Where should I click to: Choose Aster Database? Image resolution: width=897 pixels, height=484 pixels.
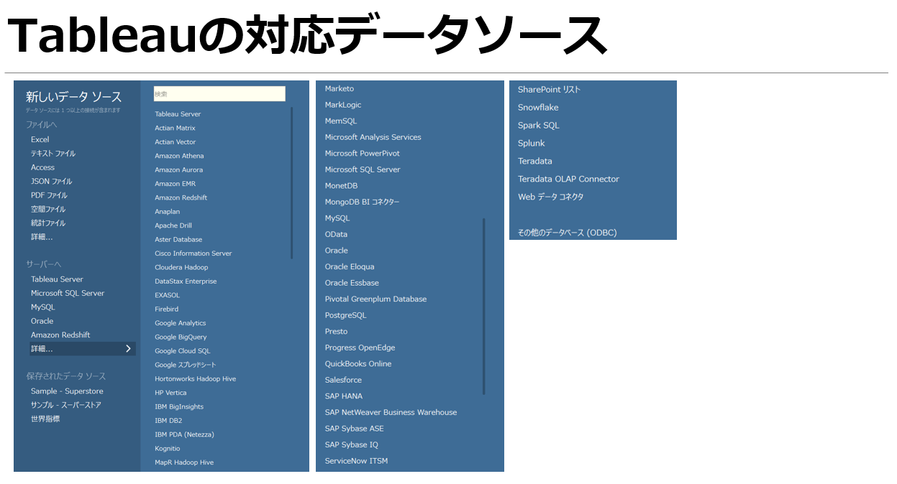pyautogui.click(x=178, y=239)
